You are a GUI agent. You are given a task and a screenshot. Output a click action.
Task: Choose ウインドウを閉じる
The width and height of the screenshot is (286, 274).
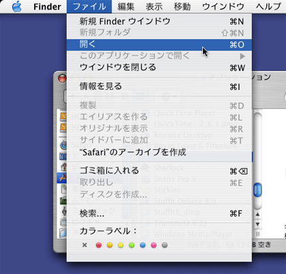tap(159, 67)
